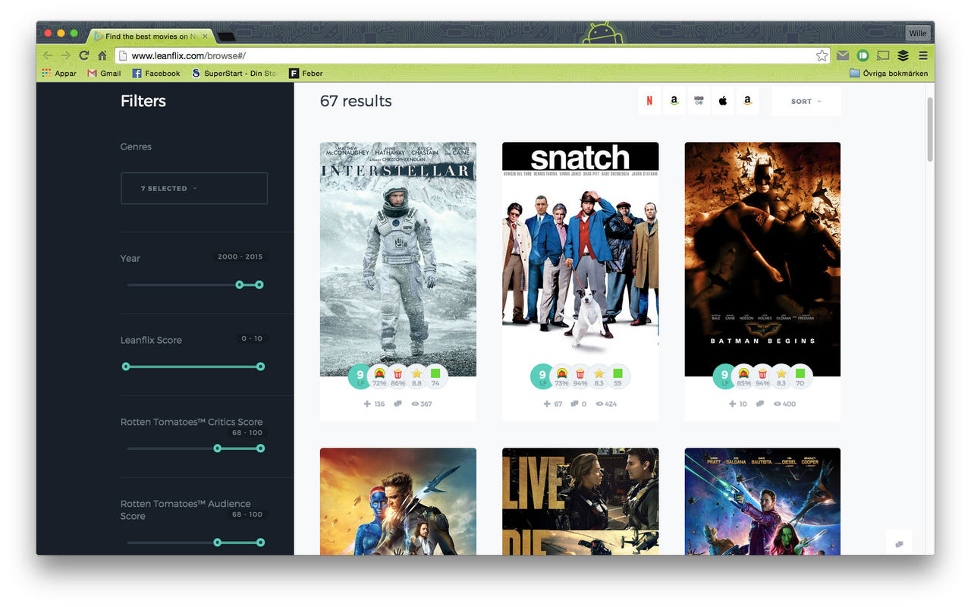Click Interstellar's popcorn audience score icon
The image size is (971, 607).
tap(398, 373)
